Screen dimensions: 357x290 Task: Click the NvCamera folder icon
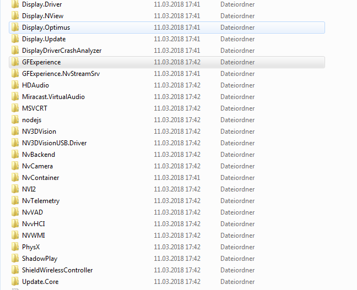point(15,166)
